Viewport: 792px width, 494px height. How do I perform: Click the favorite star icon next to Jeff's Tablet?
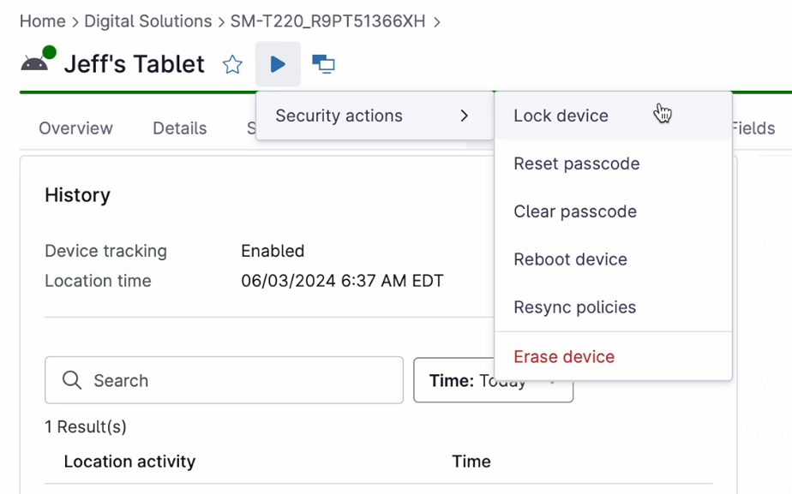232,64
